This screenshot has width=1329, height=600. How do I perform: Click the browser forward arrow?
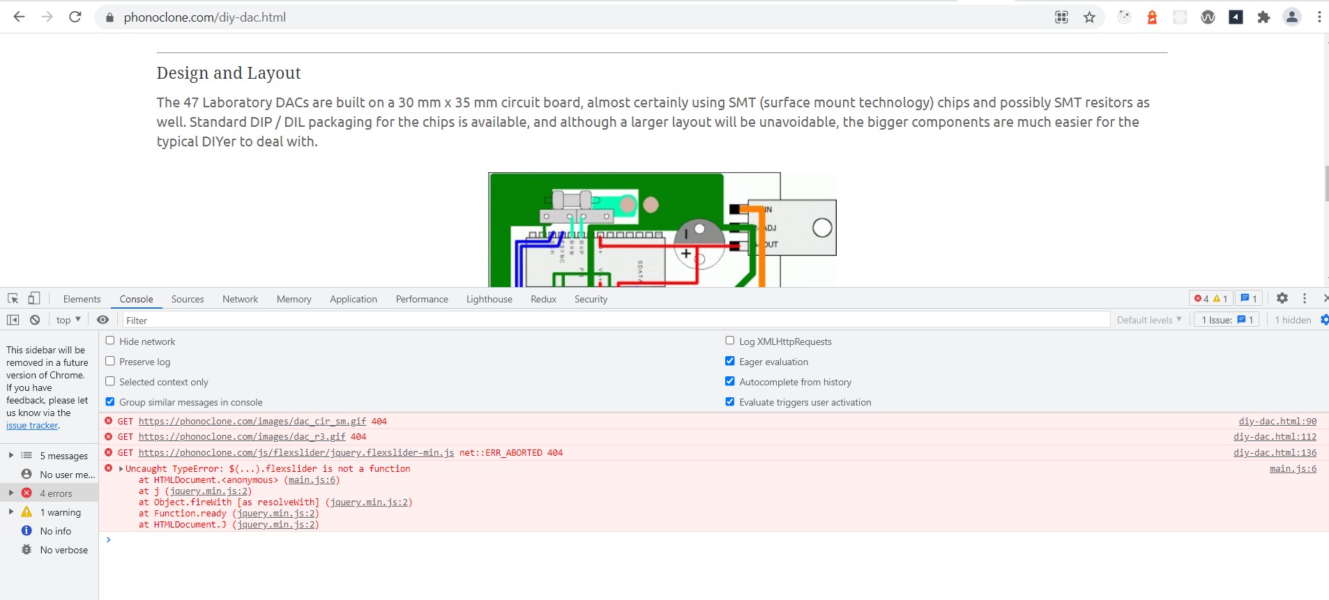click(x=47, y=17)
